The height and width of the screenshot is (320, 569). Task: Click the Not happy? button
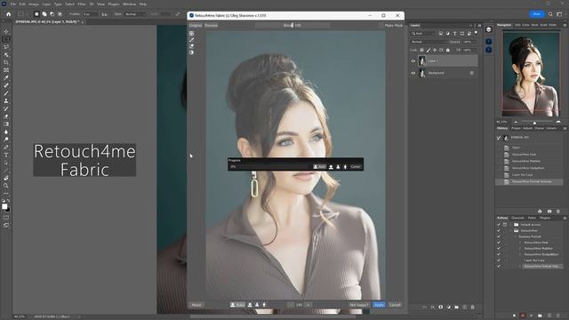359,305
